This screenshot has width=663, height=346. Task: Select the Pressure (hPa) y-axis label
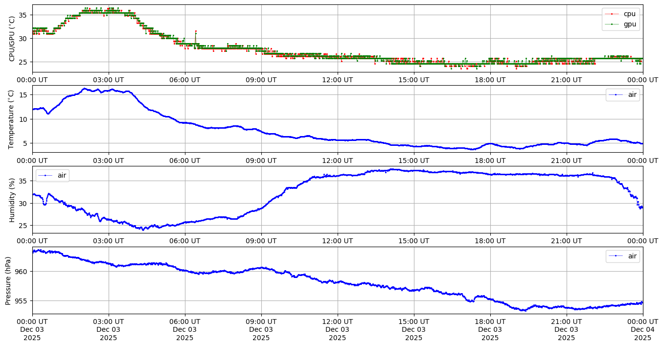8,280
